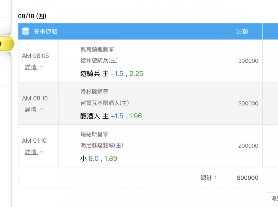Open 詳情 link for AM 01:10 bet
The height and width of the screenshot is (207, 278).
[x=31, y=152]
